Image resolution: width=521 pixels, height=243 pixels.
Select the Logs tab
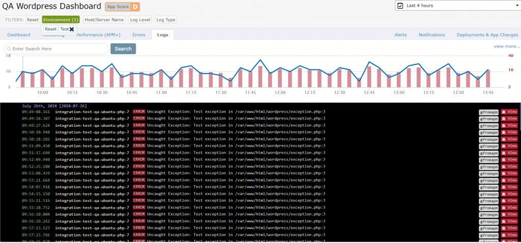pyautogui.click(x=162, y=35)
